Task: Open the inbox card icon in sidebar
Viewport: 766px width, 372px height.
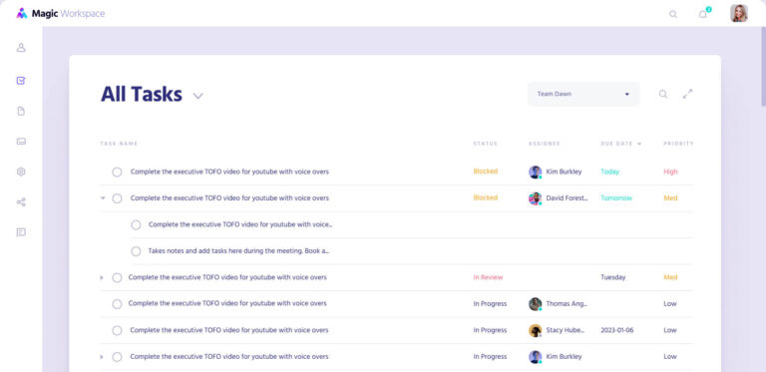Action: (21, 142)
